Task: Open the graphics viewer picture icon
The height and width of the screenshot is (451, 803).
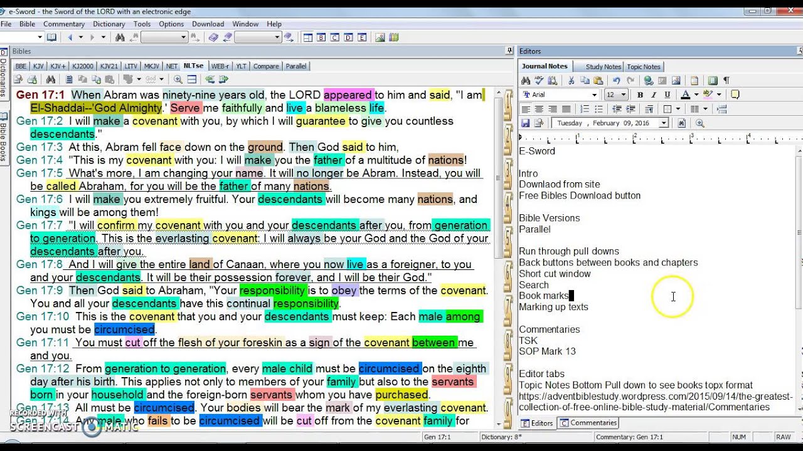Action: pyautogui.click(x=380, y=38)
